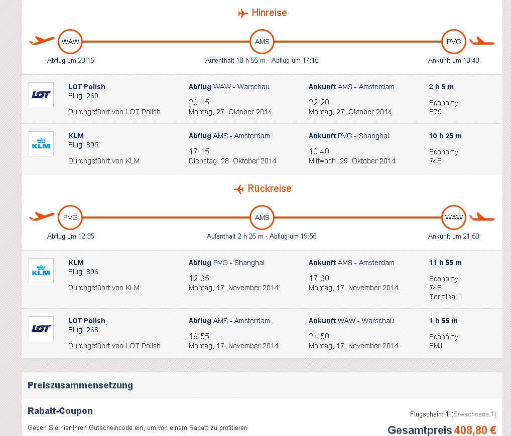This screenshot has width=511, height=436.
Task: Click the KLM logo for flight 896
Action: click(41, 271)
